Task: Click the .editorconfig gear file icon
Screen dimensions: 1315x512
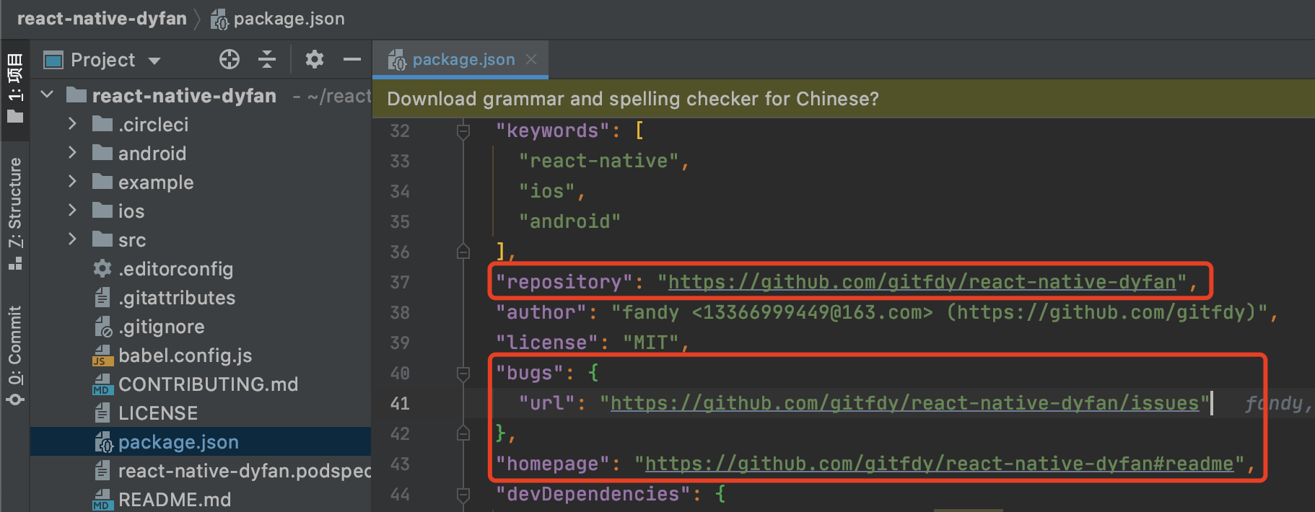Action: (102, 268)
